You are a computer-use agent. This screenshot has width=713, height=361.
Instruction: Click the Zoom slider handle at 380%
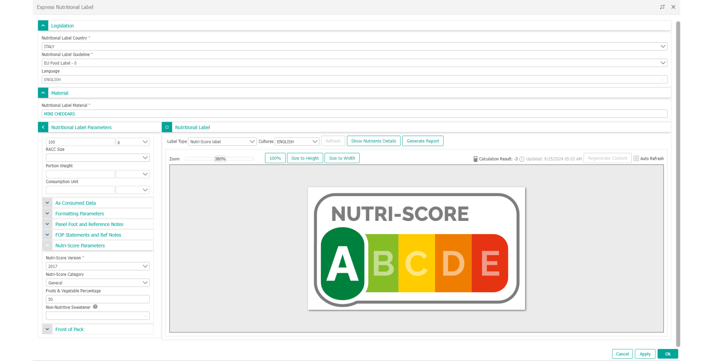point(220,159)
